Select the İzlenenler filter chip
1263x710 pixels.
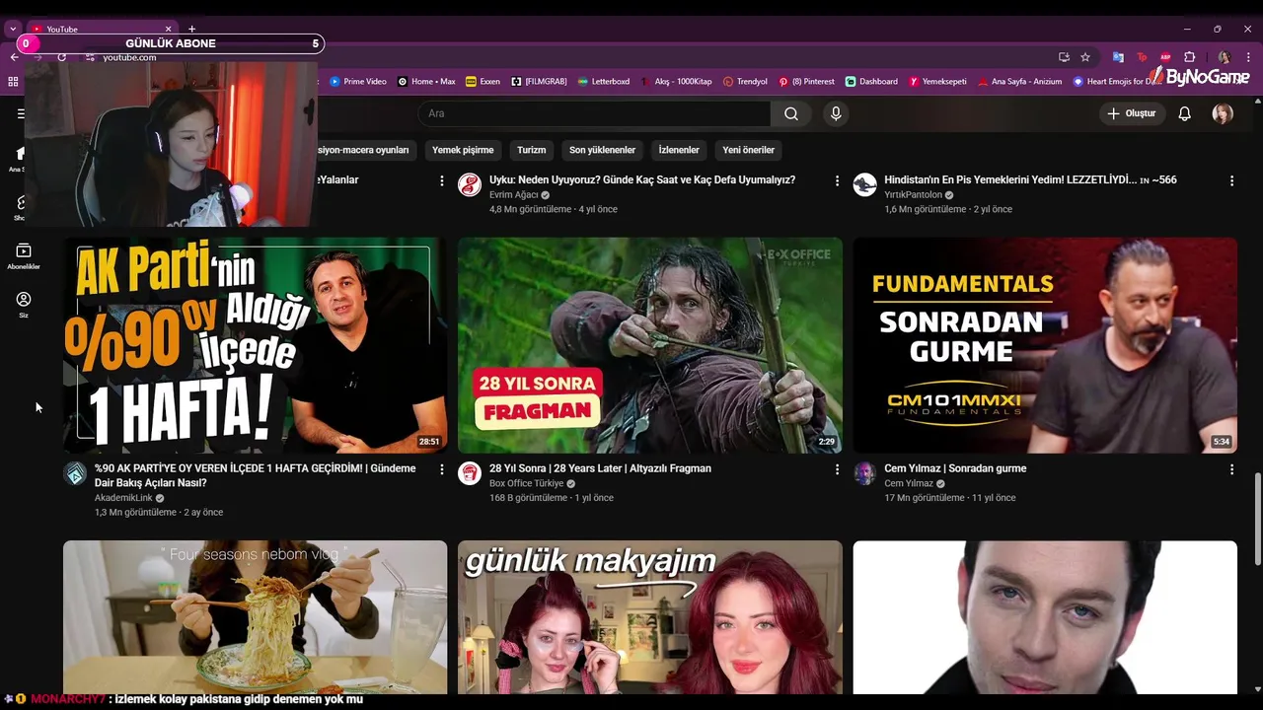pos(679,150)
